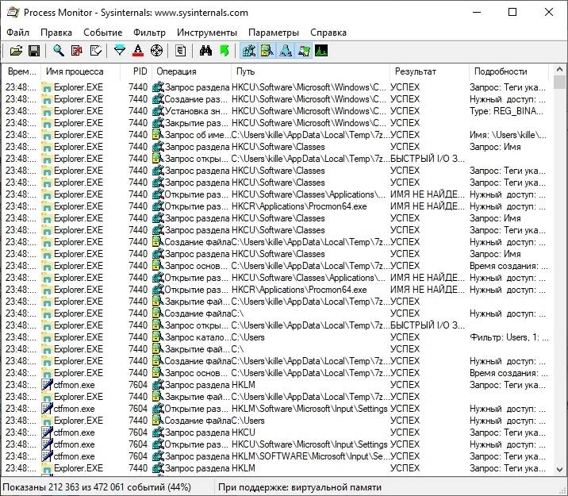Click the Type: REG_BINA... details cell
Screen dimensions: 568x496
506,111
